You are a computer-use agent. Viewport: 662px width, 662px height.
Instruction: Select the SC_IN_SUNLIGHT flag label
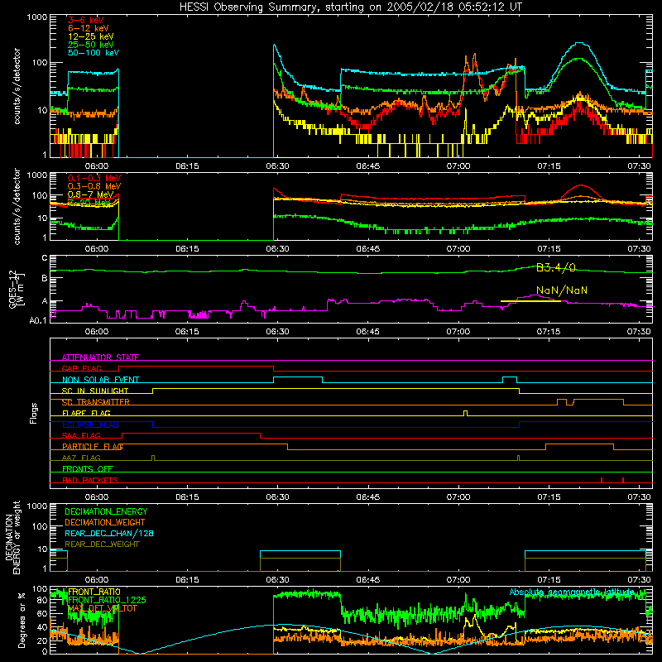95,391
